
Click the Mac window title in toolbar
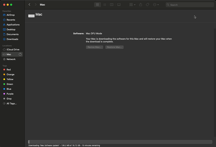tap(43, 5)
